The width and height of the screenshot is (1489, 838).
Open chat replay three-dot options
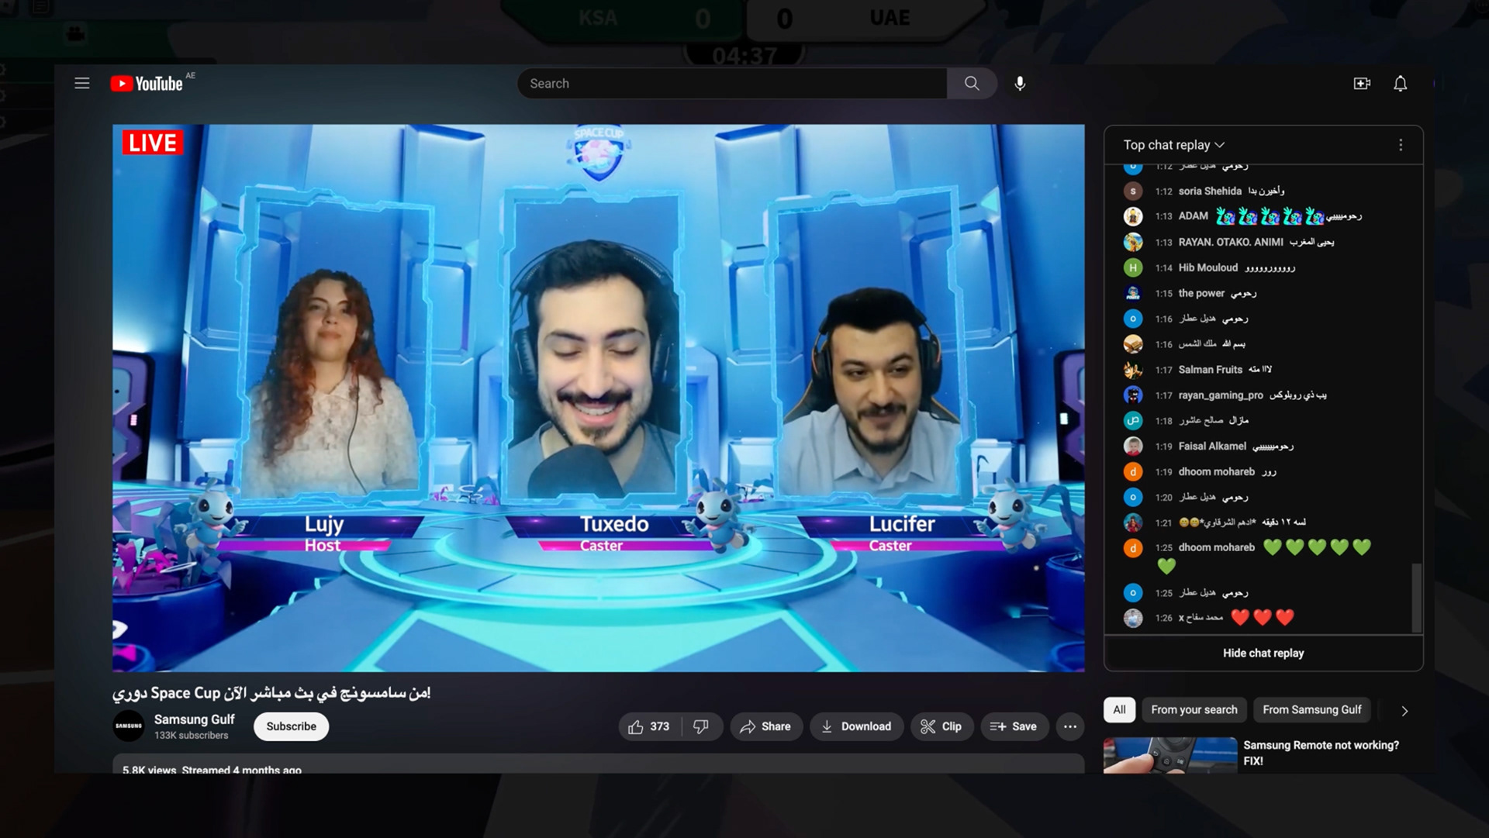(1401, 145)
